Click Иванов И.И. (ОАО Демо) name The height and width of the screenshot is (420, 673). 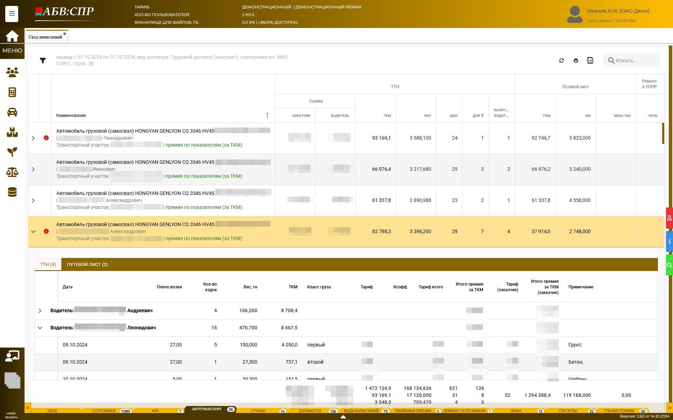tap(618, 11)
